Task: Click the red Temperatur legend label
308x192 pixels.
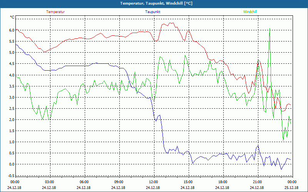Action: [x=55, y=12]
